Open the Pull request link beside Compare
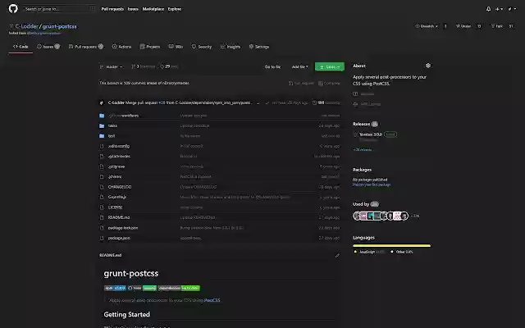The height and width of the screenshot is (328, 525). 301,83
